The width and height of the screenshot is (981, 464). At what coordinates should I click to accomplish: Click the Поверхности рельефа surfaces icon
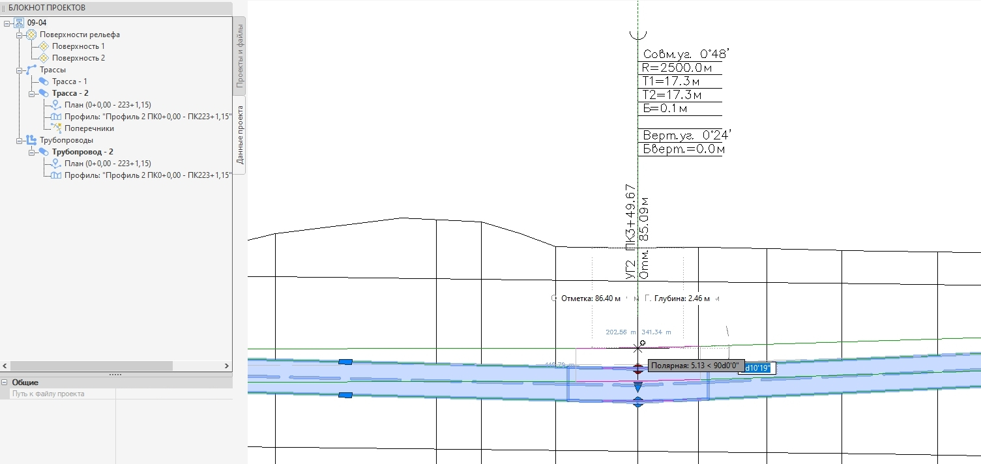tap(31, 35)
